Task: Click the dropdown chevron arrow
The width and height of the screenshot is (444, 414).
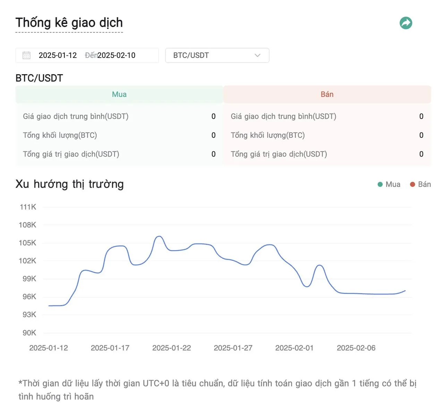Action: point(257,56)
